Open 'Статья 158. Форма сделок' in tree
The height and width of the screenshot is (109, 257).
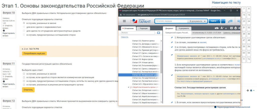point(143,59)
